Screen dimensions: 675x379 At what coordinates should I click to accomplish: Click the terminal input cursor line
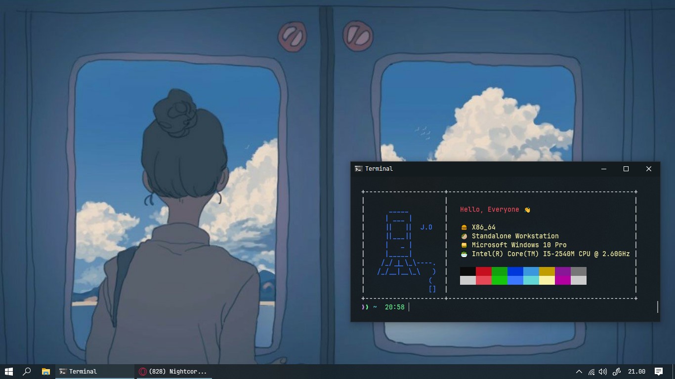[x=409, y=307]
